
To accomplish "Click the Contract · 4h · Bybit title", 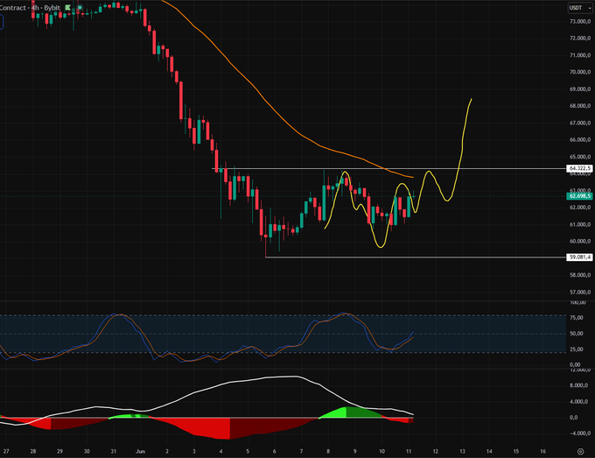I will click(x=30, y=8).
